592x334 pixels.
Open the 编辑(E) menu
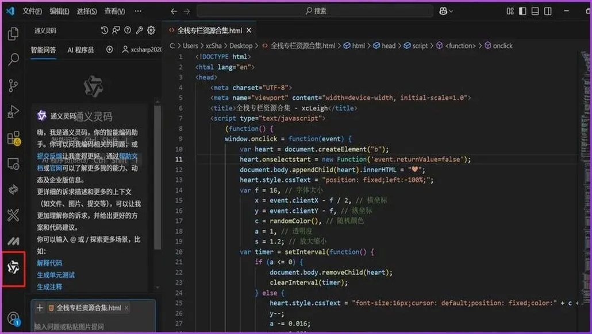coord(59,11)
